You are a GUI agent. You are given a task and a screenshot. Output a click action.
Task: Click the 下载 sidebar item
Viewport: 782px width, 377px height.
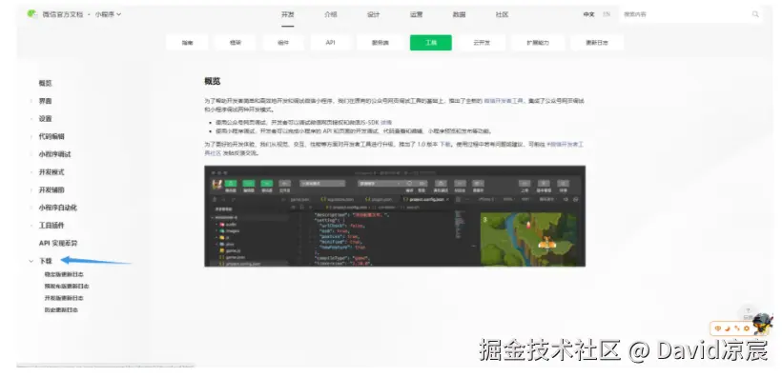click(x=46, y=261)
